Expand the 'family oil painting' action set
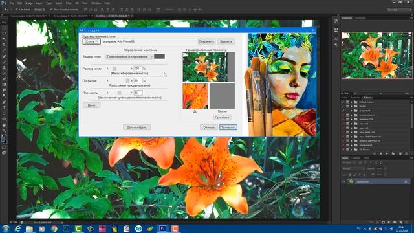The width and height of the screenshot is (414, 233). (351, 141)
